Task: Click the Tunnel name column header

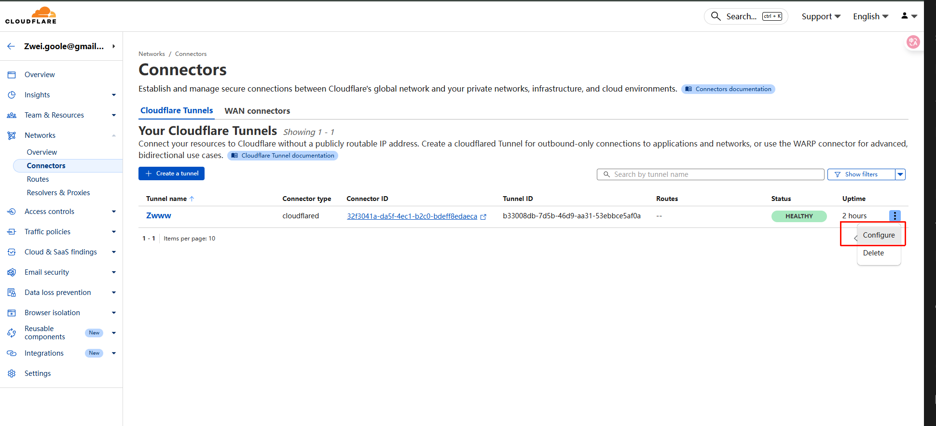Action: [166, 199]
